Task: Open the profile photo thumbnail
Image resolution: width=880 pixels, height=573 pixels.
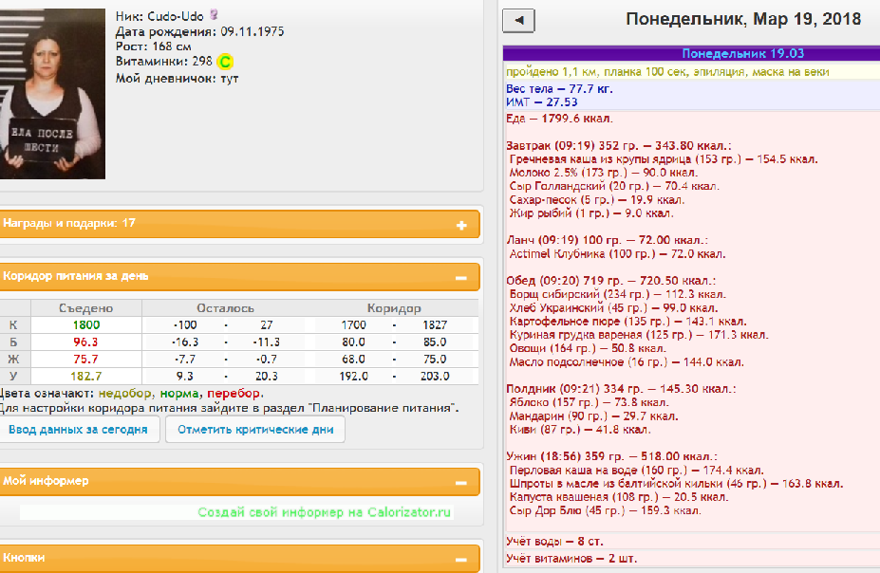Action: coord(52,94)
